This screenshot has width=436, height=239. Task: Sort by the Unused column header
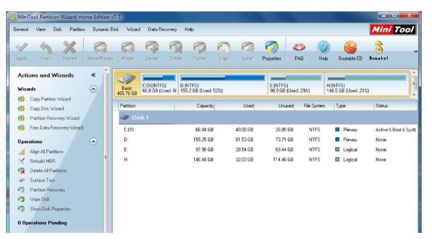coord(274,106)
